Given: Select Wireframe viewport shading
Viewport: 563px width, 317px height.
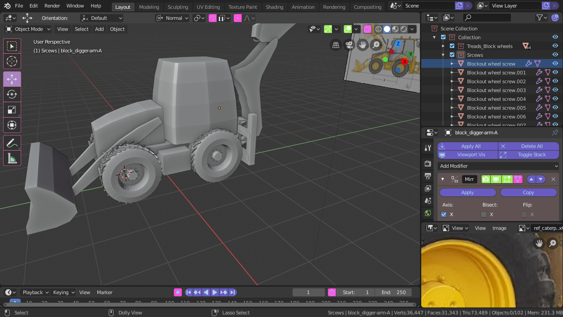Looking at the screenshot, I should click(x=379, y=29).
